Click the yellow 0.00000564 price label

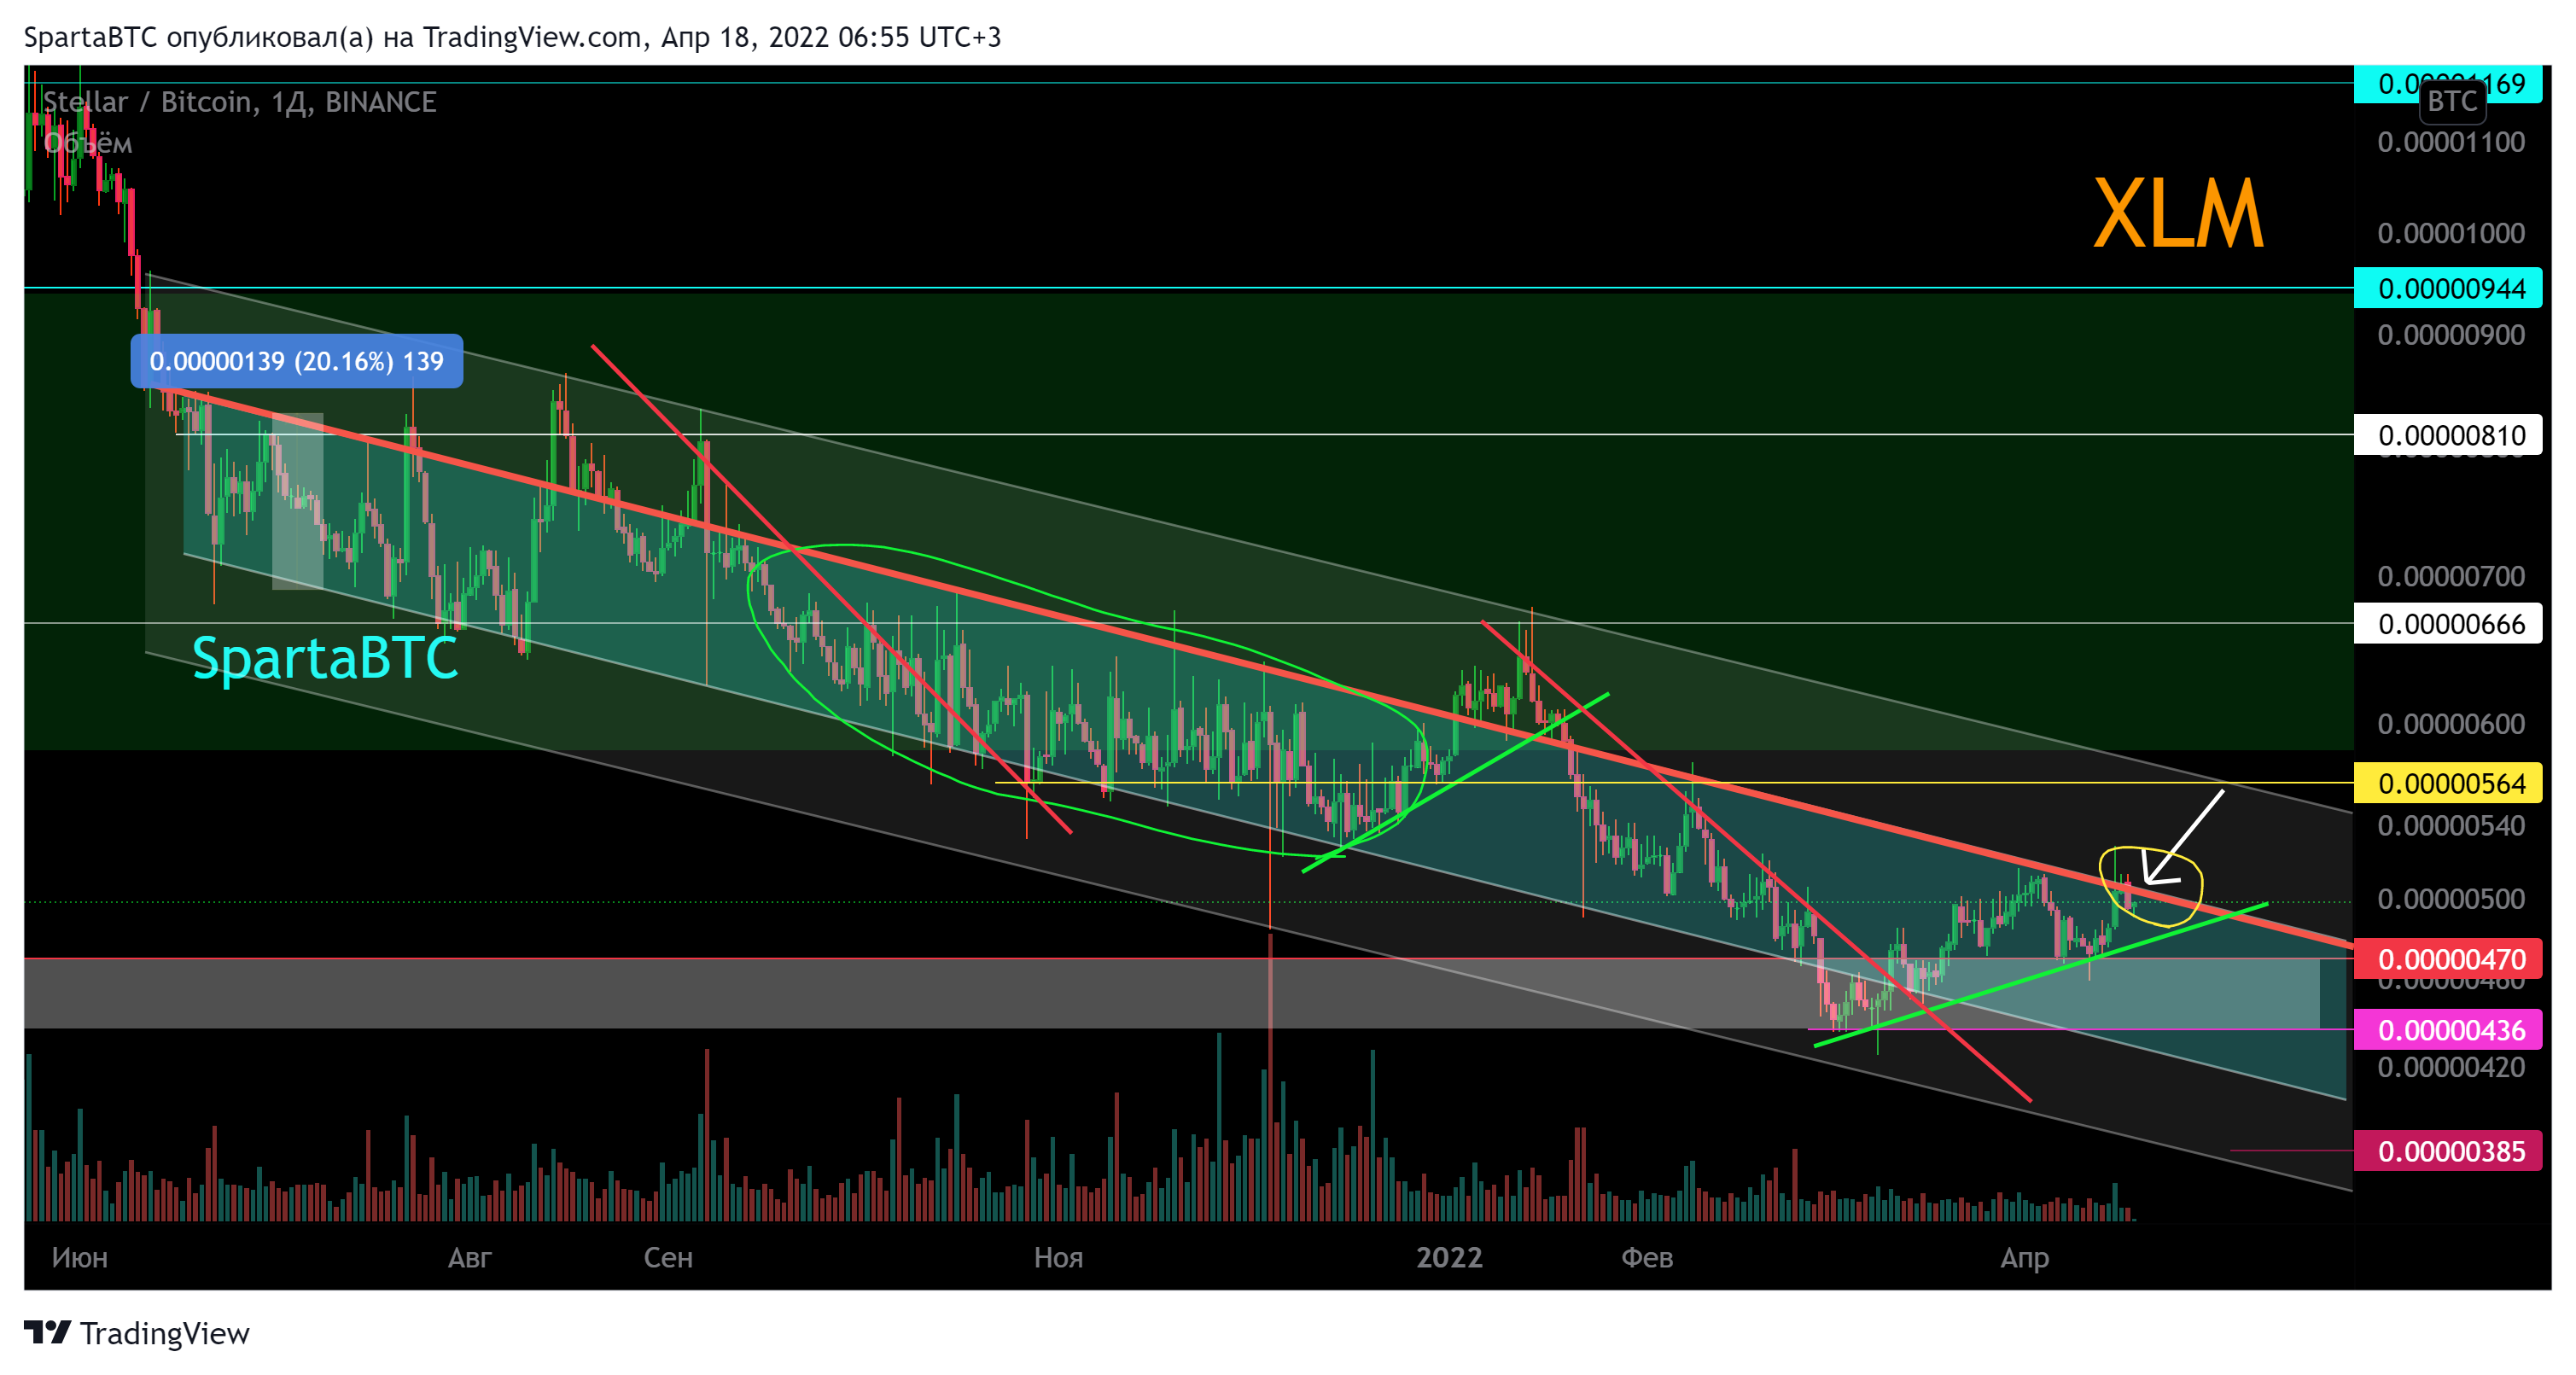[2447, 783]
